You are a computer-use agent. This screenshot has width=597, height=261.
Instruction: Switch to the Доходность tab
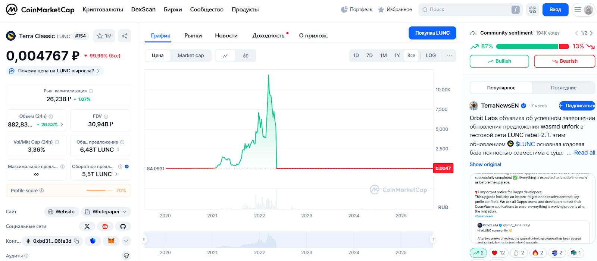tap(268, 36)
